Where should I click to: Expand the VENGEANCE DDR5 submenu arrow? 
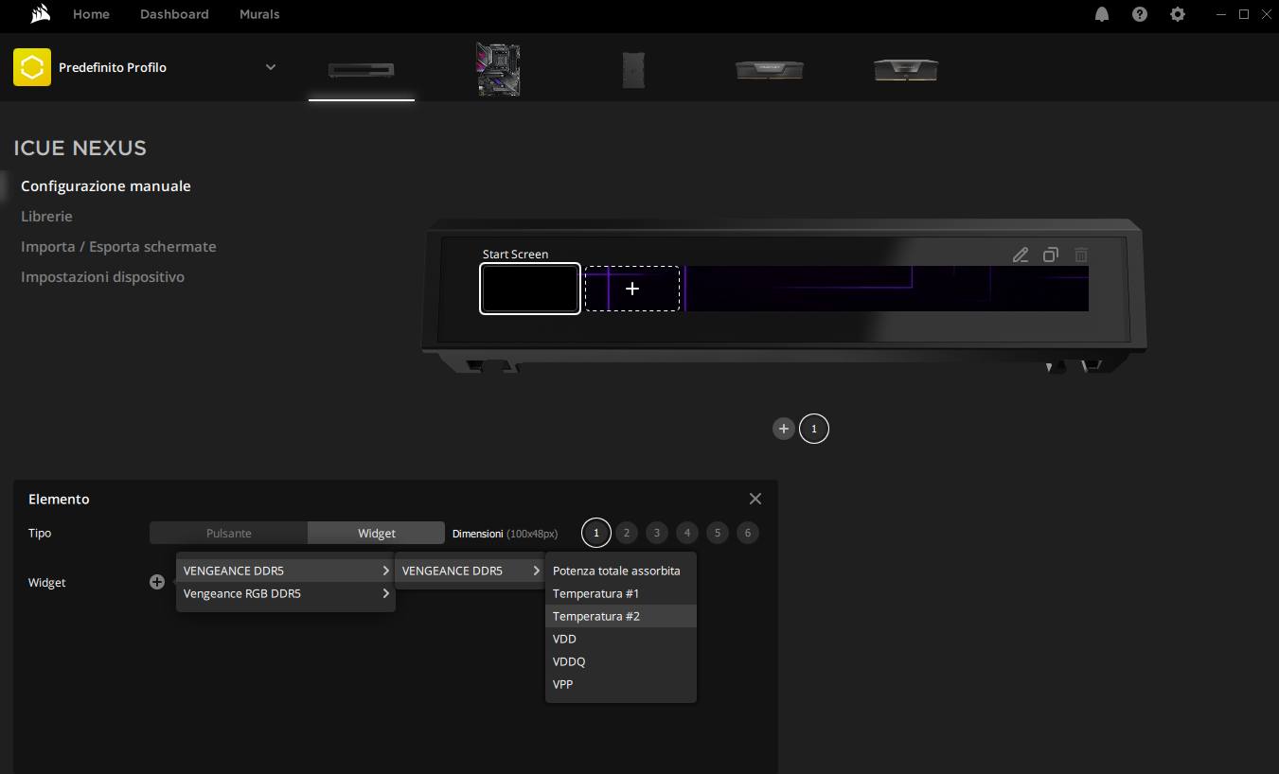pyautogui.click(x=385, y=571)
